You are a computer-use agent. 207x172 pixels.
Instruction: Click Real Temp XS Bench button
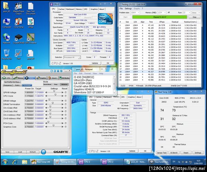pos(174,153)
